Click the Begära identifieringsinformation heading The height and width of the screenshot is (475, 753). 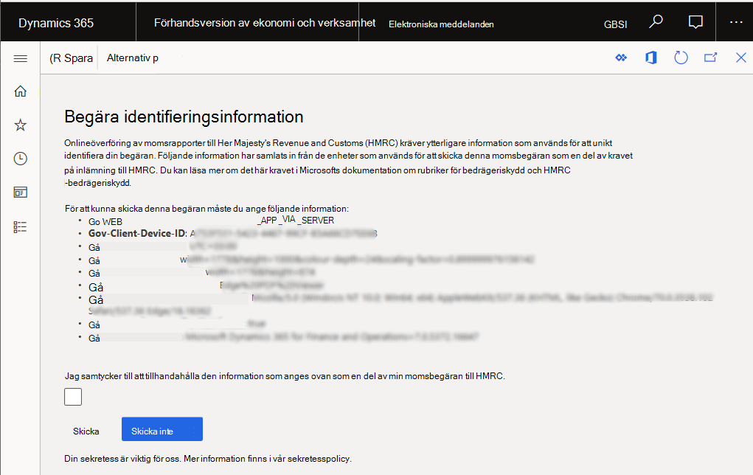point(184,117)
